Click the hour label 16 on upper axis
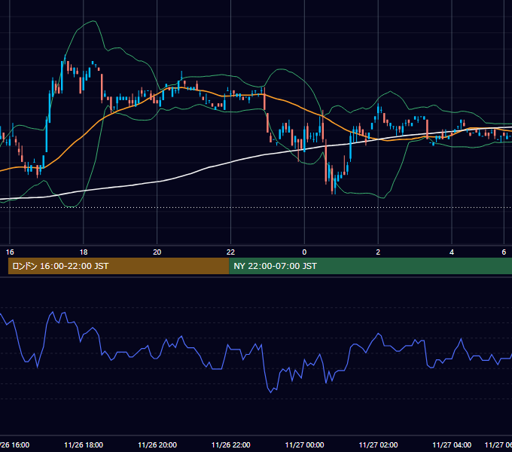 tap(10, 252)
